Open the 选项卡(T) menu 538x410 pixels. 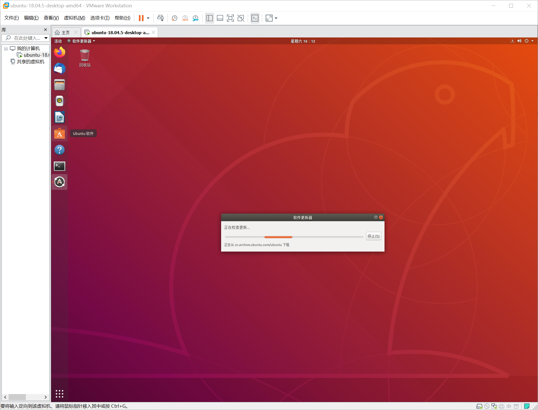(100, 18)
